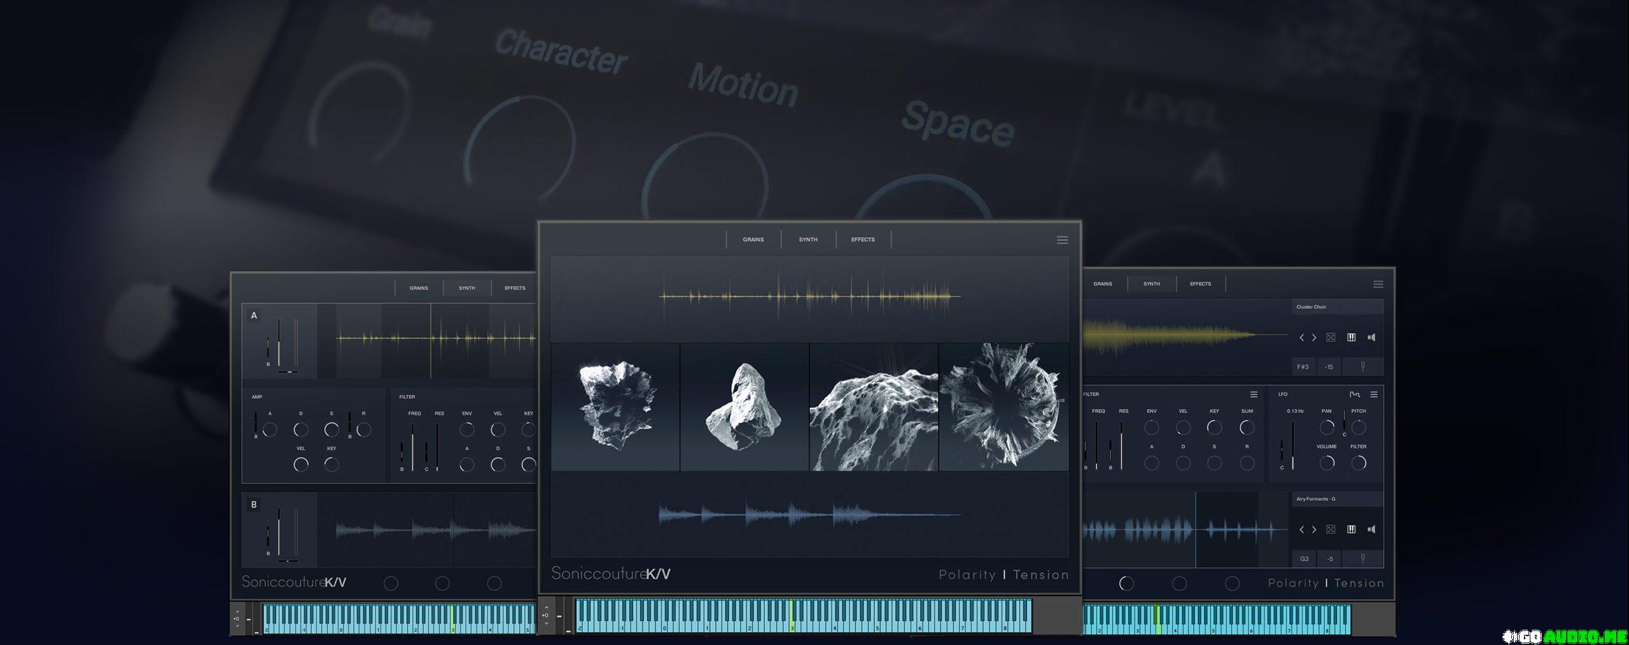Open the Airy Formants - G sample dropdown
1629x645 pixels.
[1337, 499]
